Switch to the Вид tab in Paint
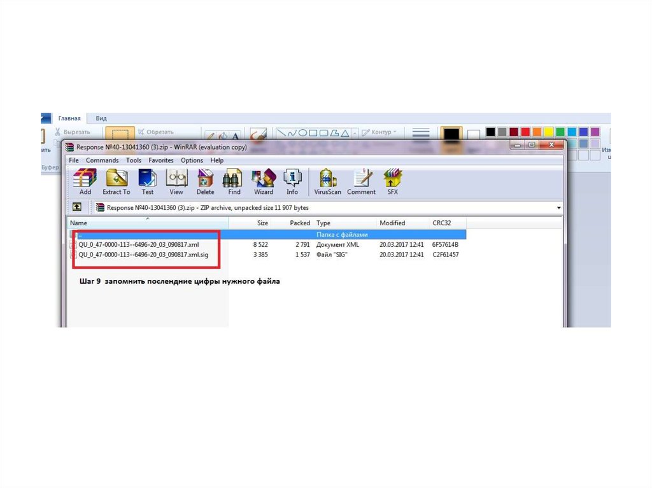The height and width of the screenshot is (488, 652). coord(101,118)
